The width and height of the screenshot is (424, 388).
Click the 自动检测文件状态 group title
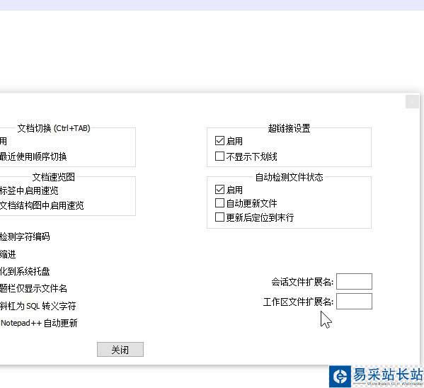[x=289, y=177]
